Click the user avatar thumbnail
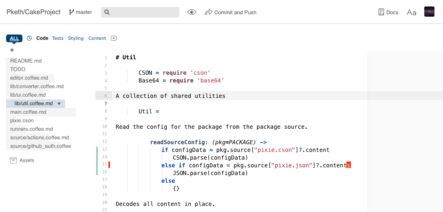 pyautogui.click(x=429, y=12)
